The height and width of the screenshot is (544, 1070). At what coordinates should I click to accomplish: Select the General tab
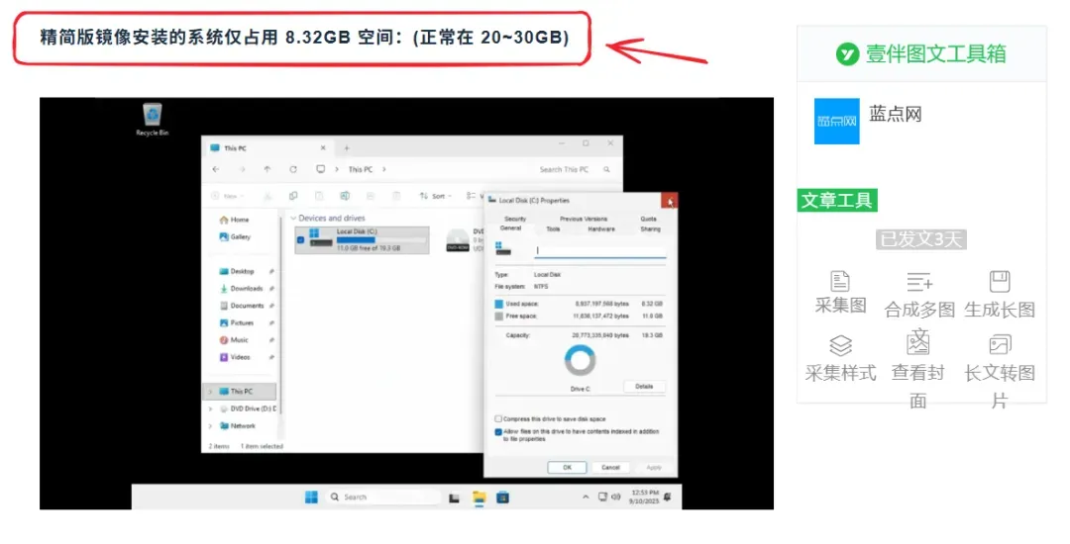coord(510,228)
